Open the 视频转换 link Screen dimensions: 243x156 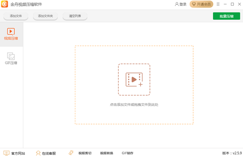(107, 153)
